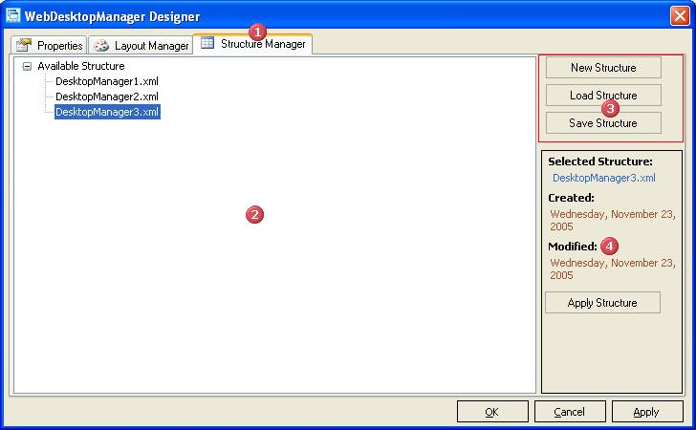
Task: Select highlighted DesktopManager3.xml in the tree
Action: pyautogui.click(x=107, y=113)
